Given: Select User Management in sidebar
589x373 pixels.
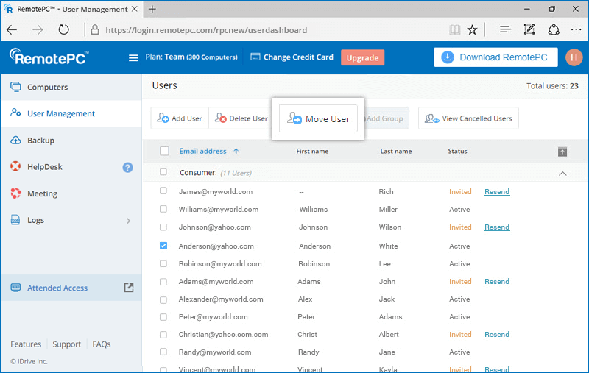Looking at the screenshot, I should click(71, 113).
